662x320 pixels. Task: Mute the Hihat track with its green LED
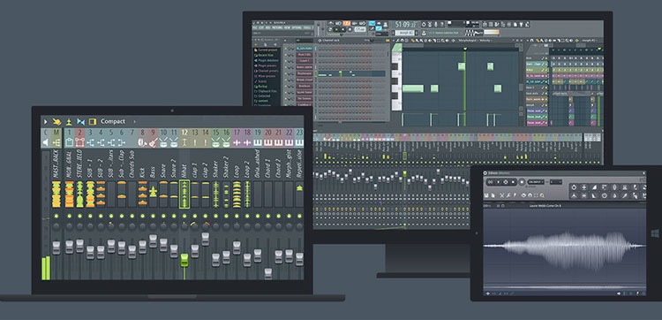[x=184, y=216]
